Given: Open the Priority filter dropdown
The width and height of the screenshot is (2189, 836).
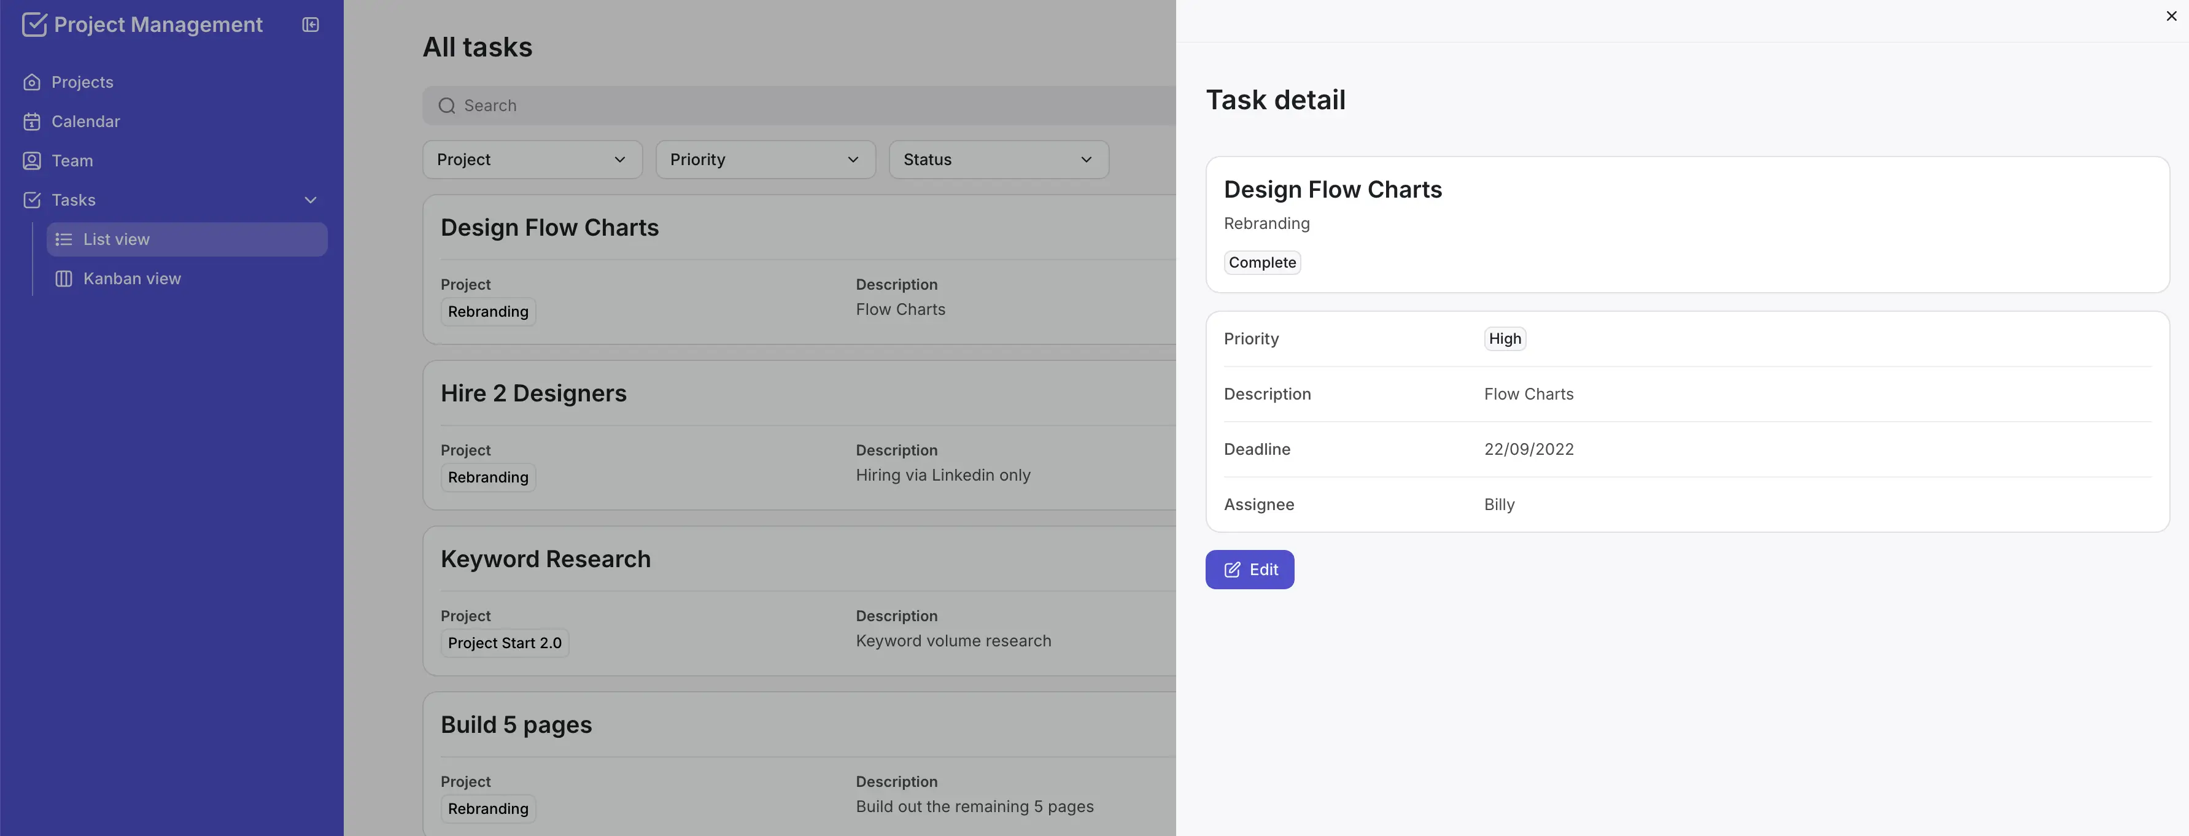Looking at the screenshot, I should click(x=764, y=159).
